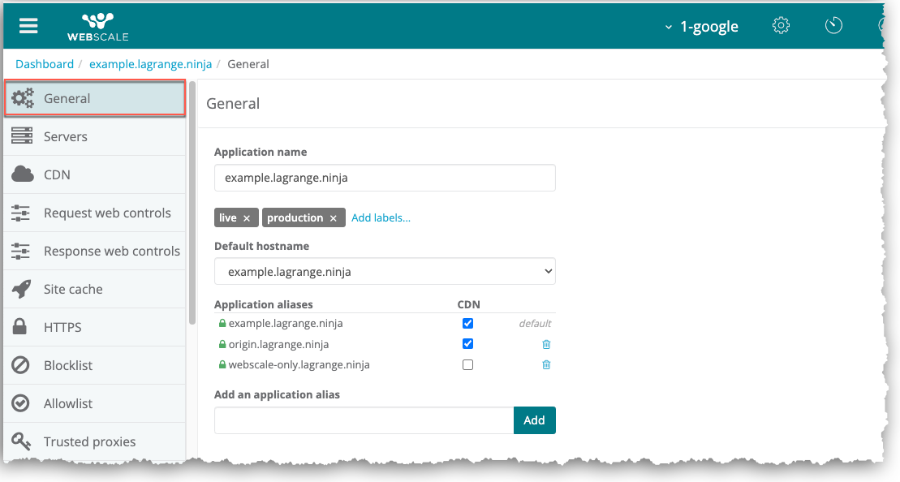Go to Site cache settings
The height and width of the screenshot is (482, 900).
tap(73, 289)
